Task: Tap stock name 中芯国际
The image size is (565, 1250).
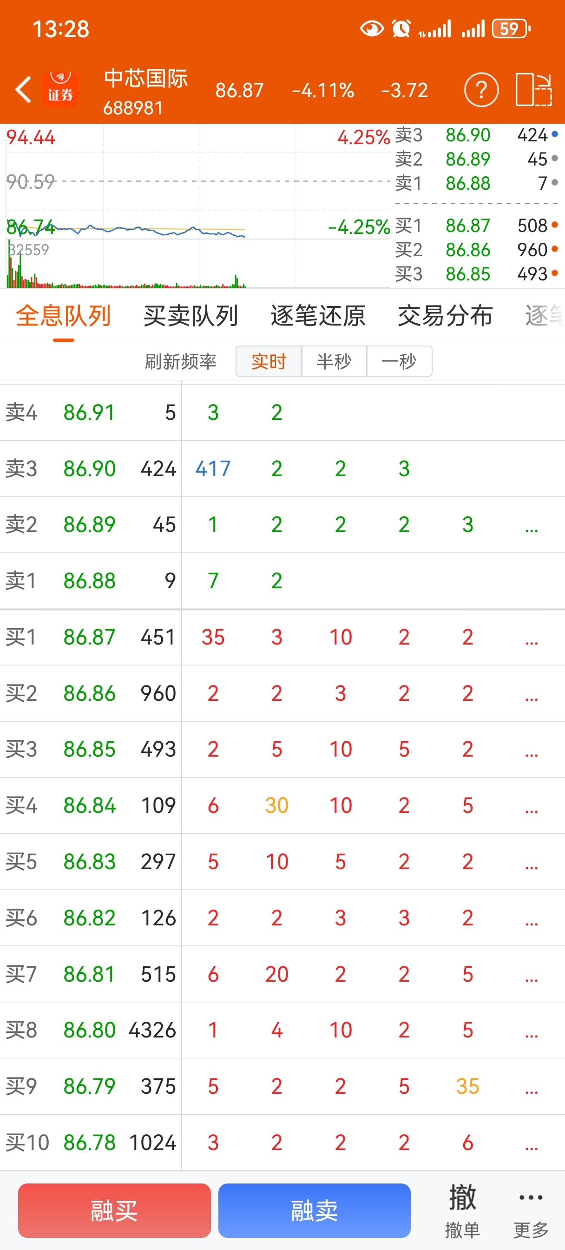Action: (145, 79)
